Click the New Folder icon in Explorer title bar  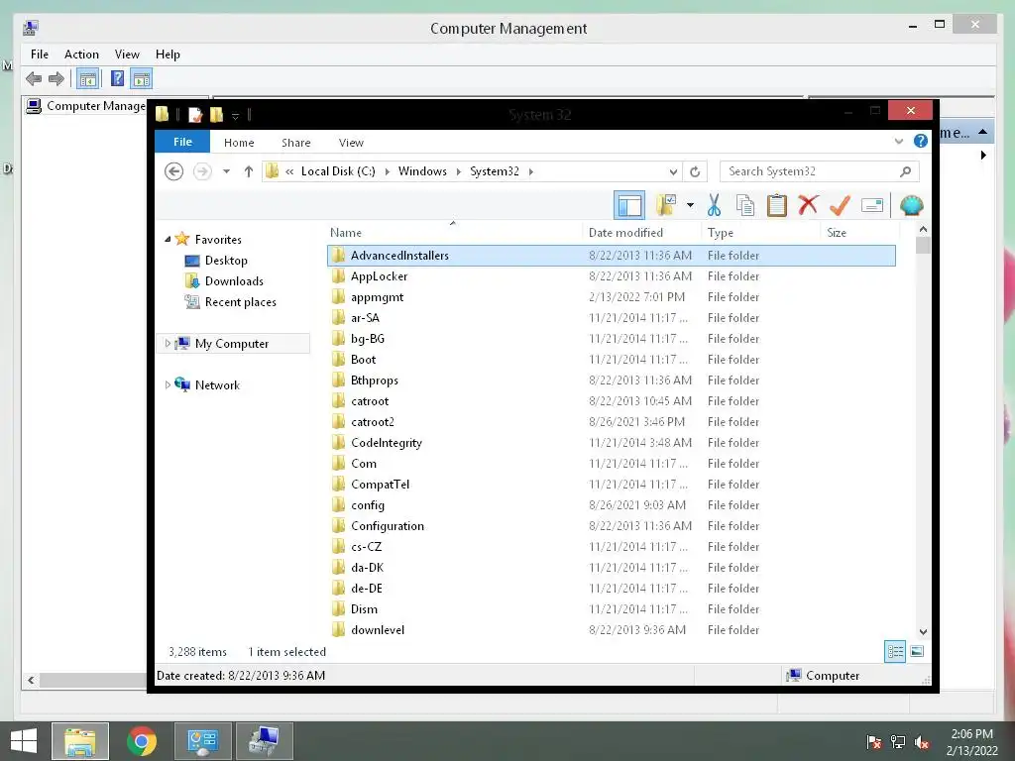(216, 115)
